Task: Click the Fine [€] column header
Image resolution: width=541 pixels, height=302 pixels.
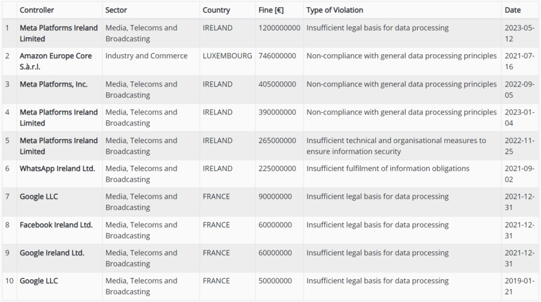Action: coord(272,10)
